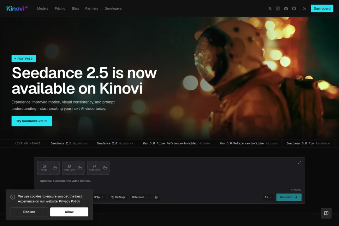Click the FEATURED badge

pos(24,59)
